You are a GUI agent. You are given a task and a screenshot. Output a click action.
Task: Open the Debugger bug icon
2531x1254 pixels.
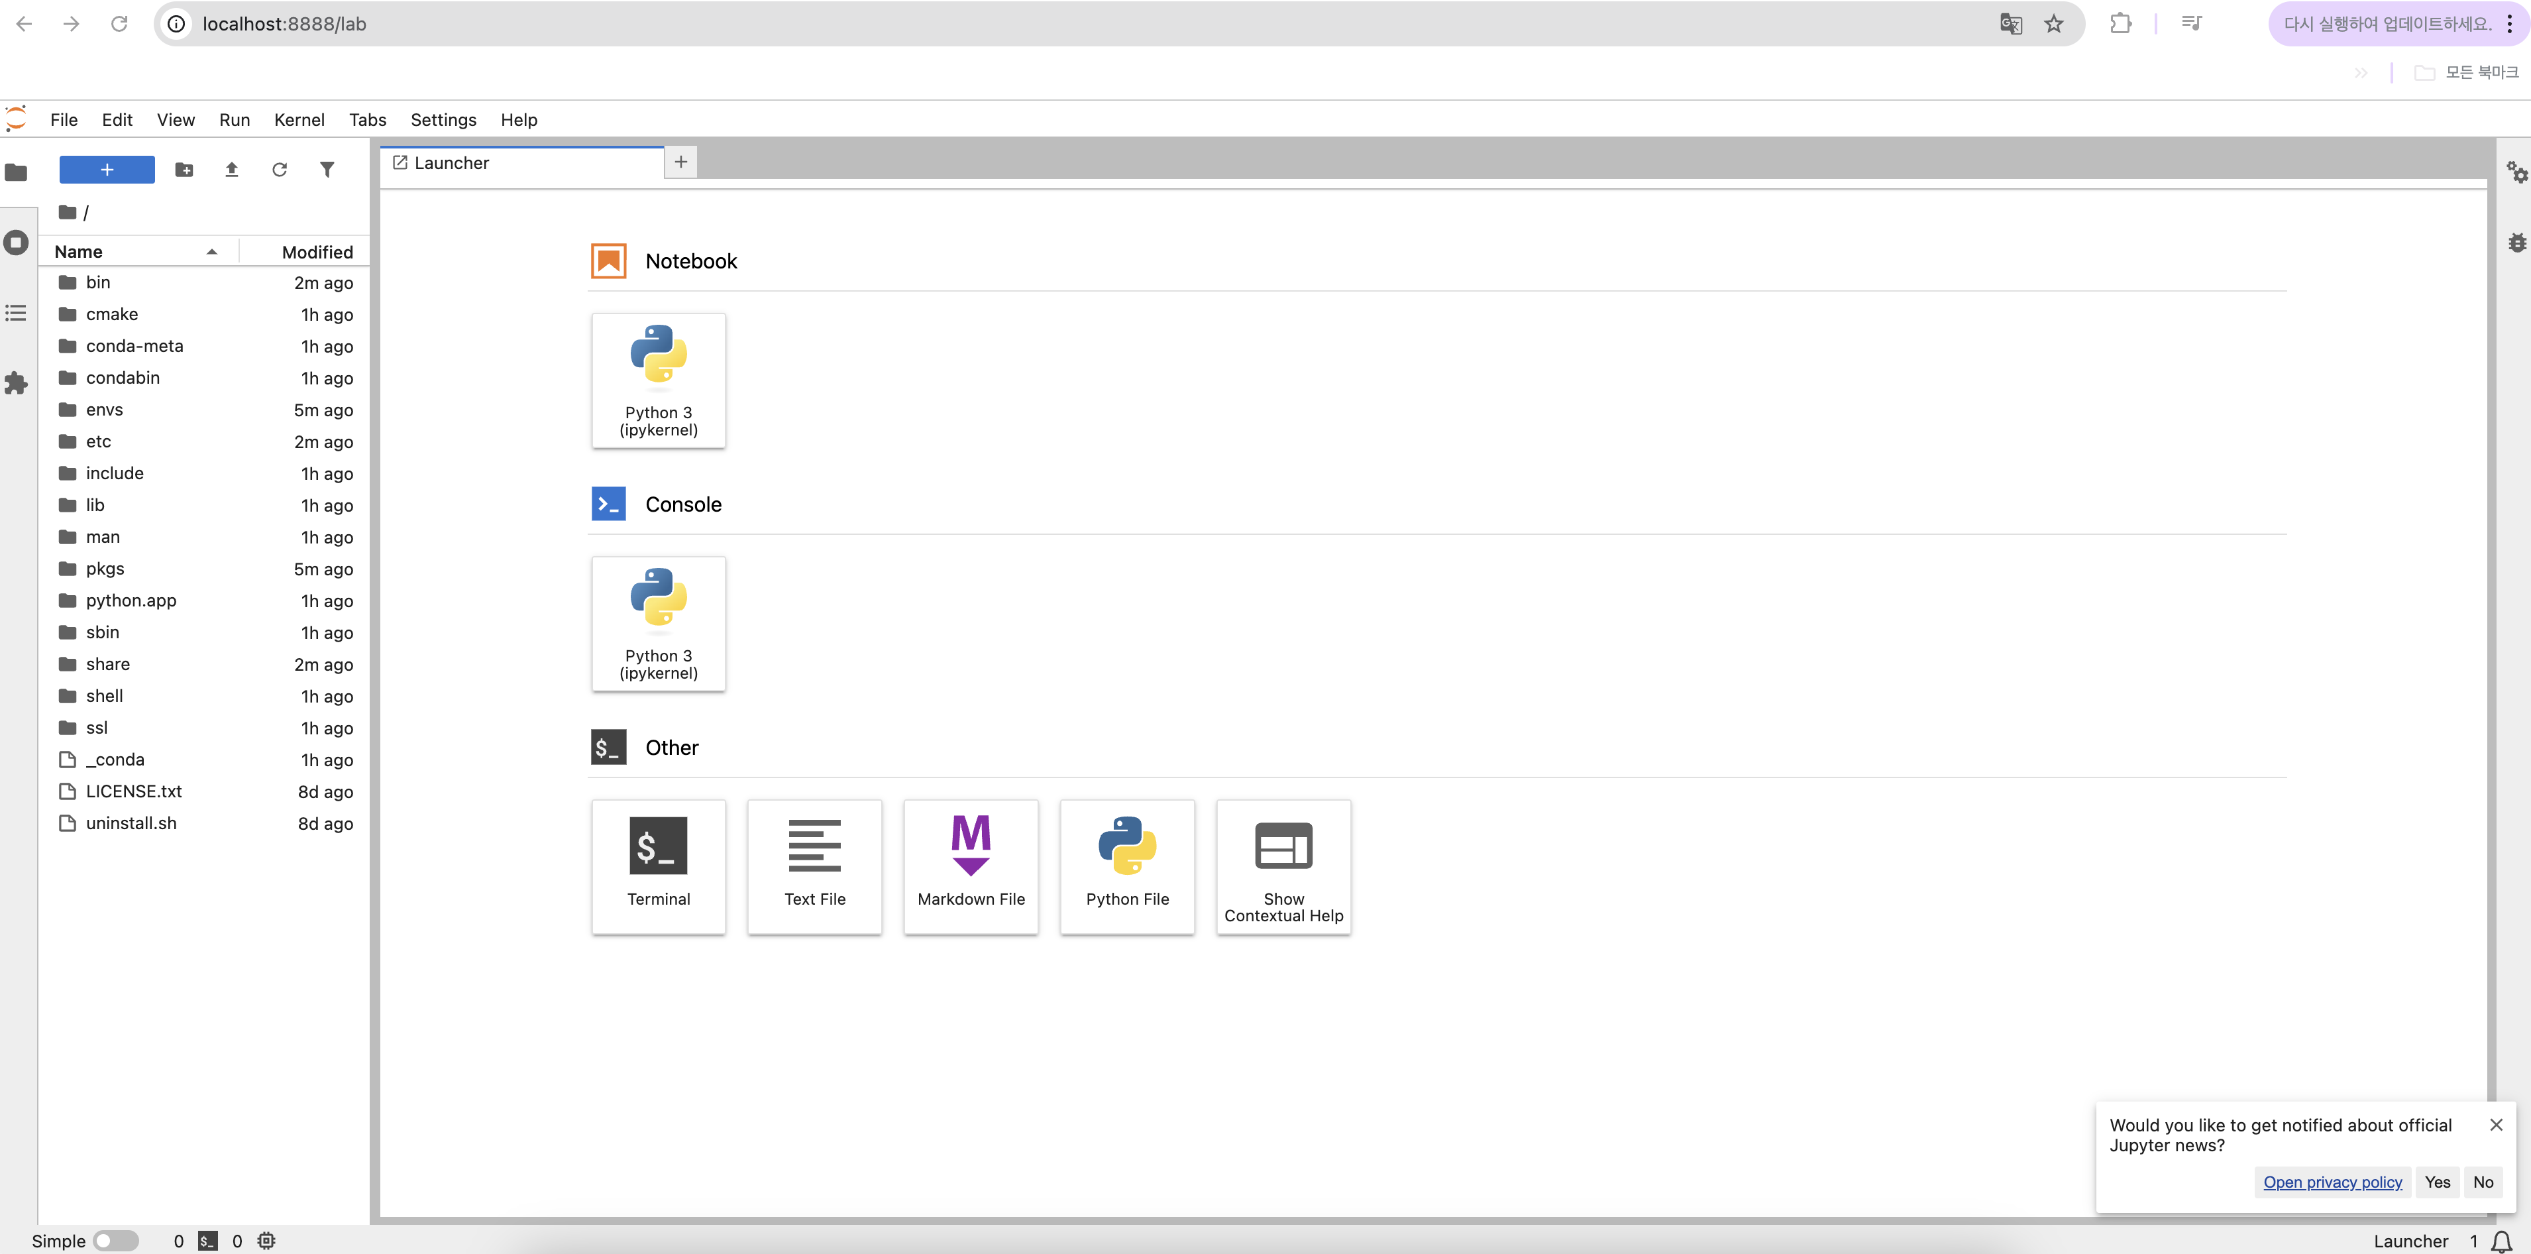2516,243
